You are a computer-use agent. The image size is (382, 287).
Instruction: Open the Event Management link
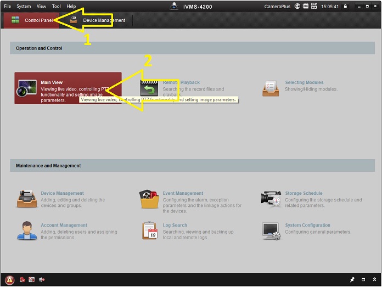(x=183, y=193)
